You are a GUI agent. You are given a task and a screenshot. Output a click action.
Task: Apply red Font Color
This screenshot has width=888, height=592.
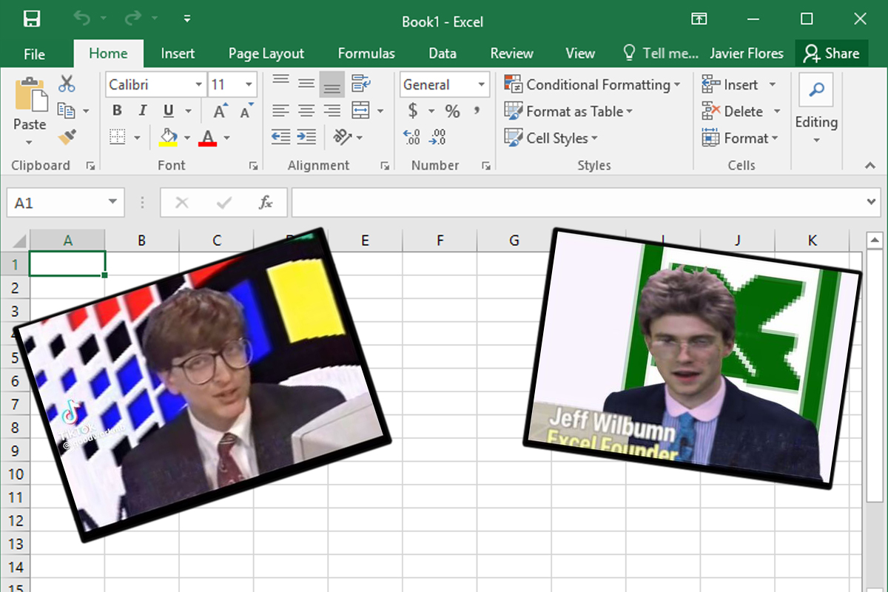click(208, 137)
